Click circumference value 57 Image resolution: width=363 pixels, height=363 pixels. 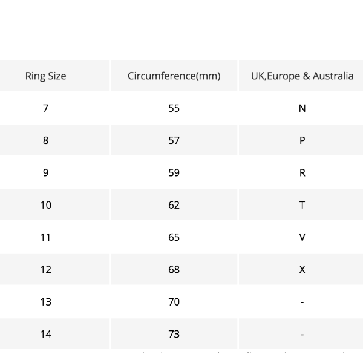point(174,140)
